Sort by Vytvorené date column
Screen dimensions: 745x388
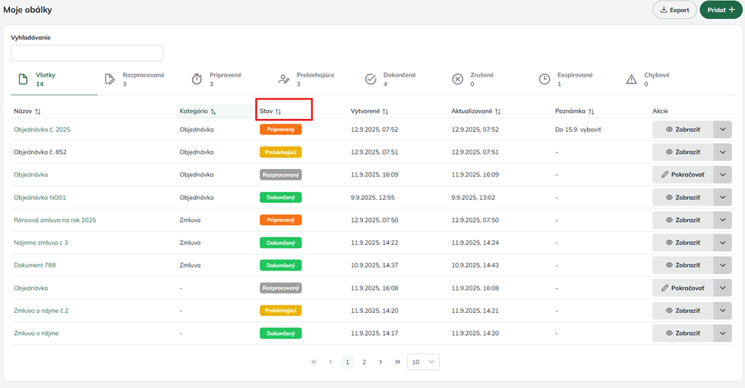[385, 111]
